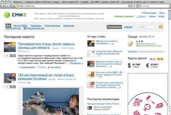
Task: Click the poultry article thumbnail image
Action: click(x=10, y=47)
